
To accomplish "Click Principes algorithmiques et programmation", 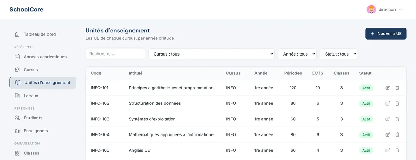I will (171, 88).
